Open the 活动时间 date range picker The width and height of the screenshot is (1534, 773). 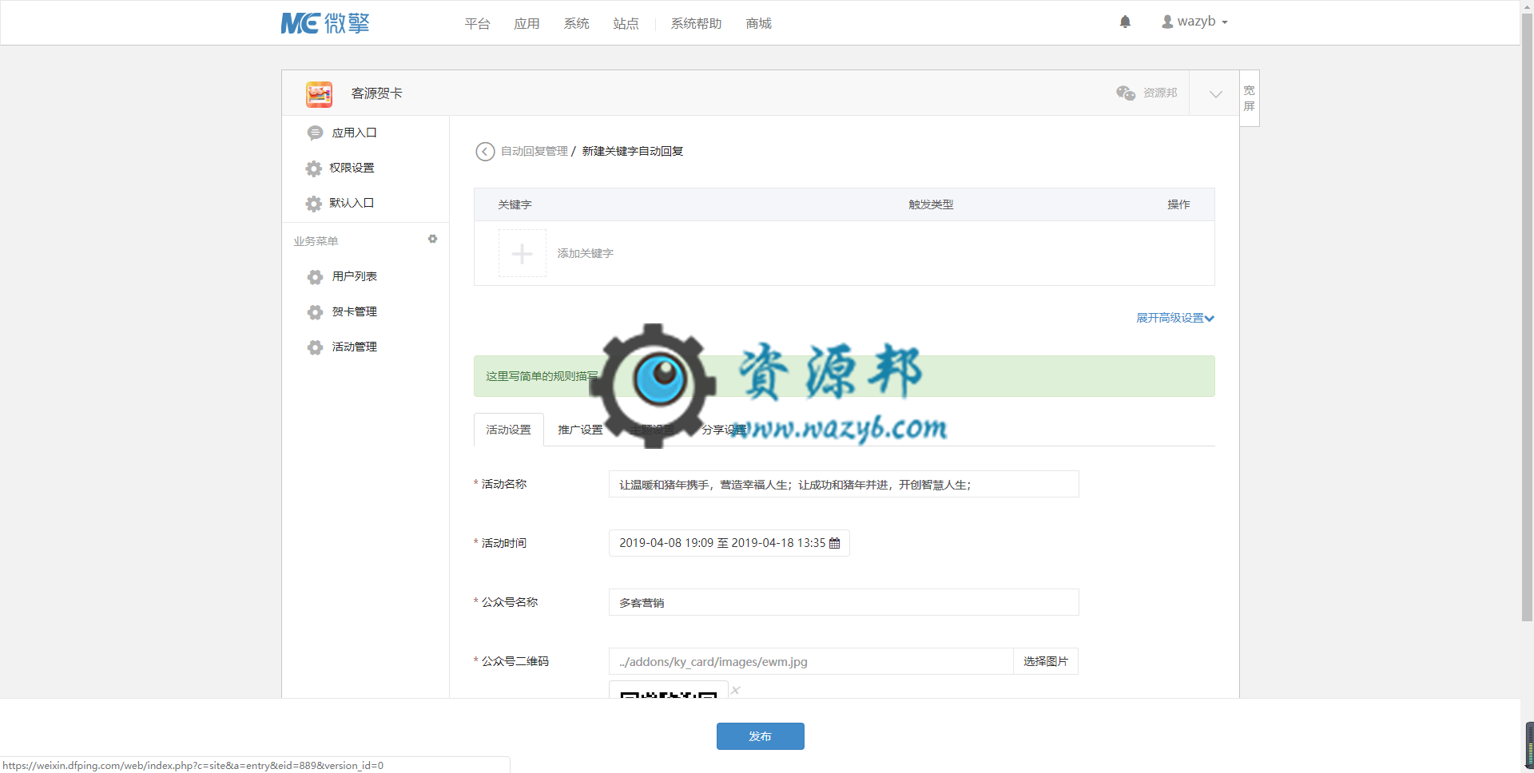(x=729, y=543)
